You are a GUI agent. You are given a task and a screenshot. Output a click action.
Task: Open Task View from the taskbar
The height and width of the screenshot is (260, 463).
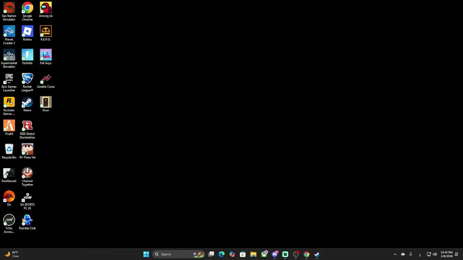[x=211, y=254]
